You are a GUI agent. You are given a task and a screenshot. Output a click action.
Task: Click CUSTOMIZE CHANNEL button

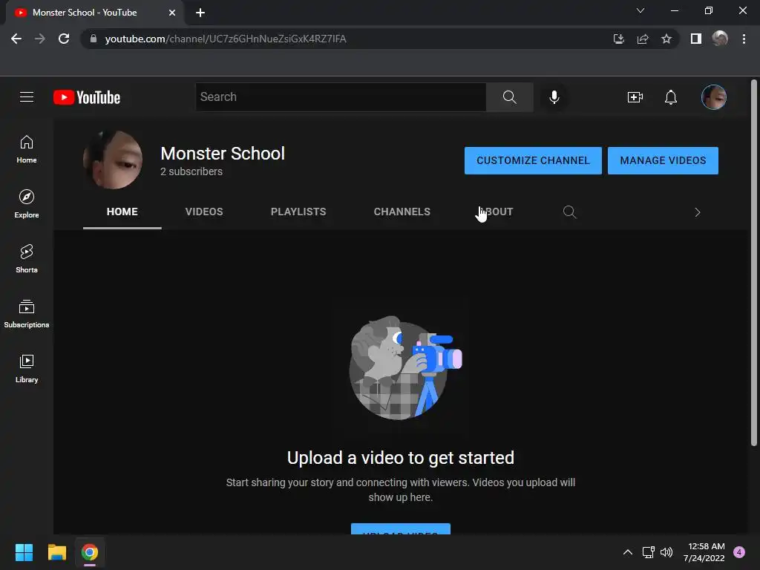pyautogui.click(x=533, y=160)
